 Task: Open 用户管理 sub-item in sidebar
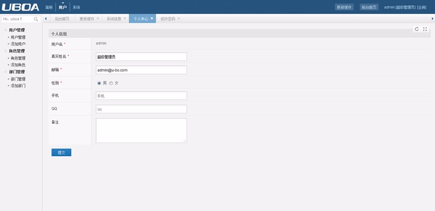click(x=18, y=37)
